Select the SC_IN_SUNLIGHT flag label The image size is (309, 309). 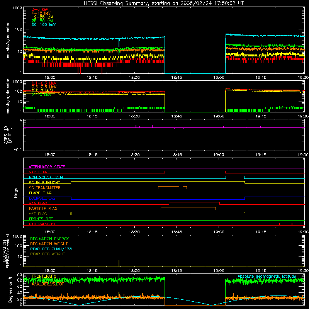(x=44, y=182)
